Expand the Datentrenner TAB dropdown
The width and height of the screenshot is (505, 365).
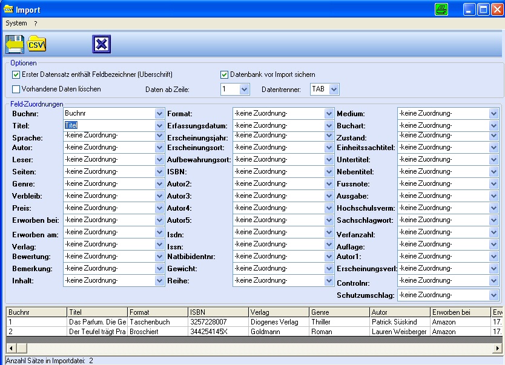click(x=334, y=90)
